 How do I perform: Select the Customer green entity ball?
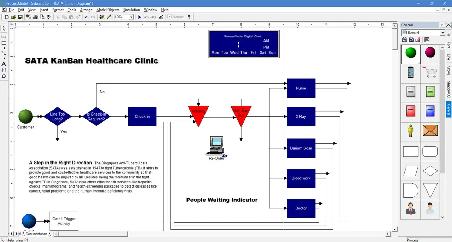[25, 116]
